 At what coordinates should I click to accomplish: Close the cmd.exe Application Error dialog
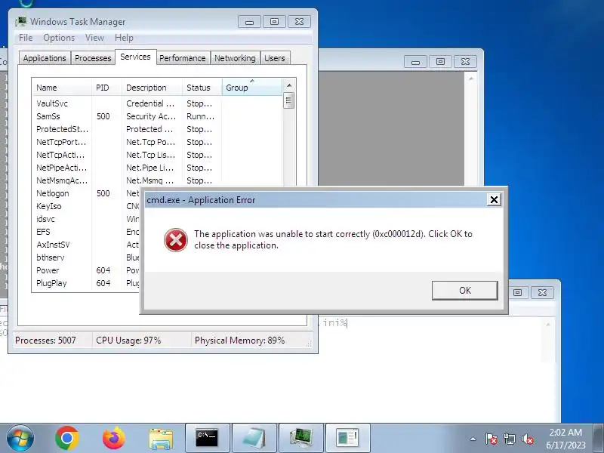click(x=494, y=199)
